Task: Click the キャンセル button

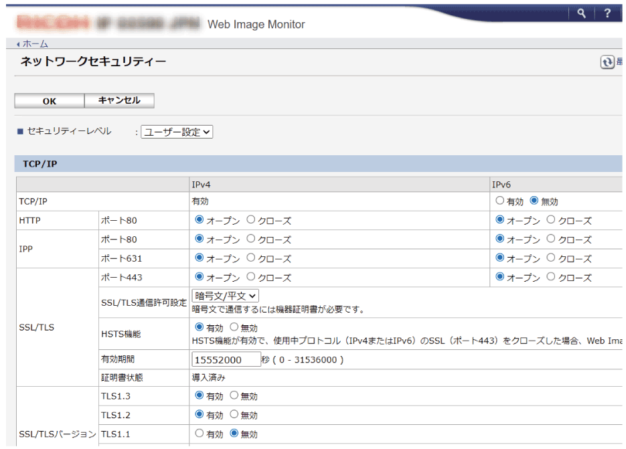Action: click(x=121, y=100)
